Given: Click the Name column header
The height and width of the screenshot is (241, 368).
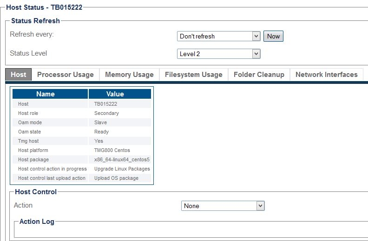Looking at the screenshot, I should pos(46,94).
